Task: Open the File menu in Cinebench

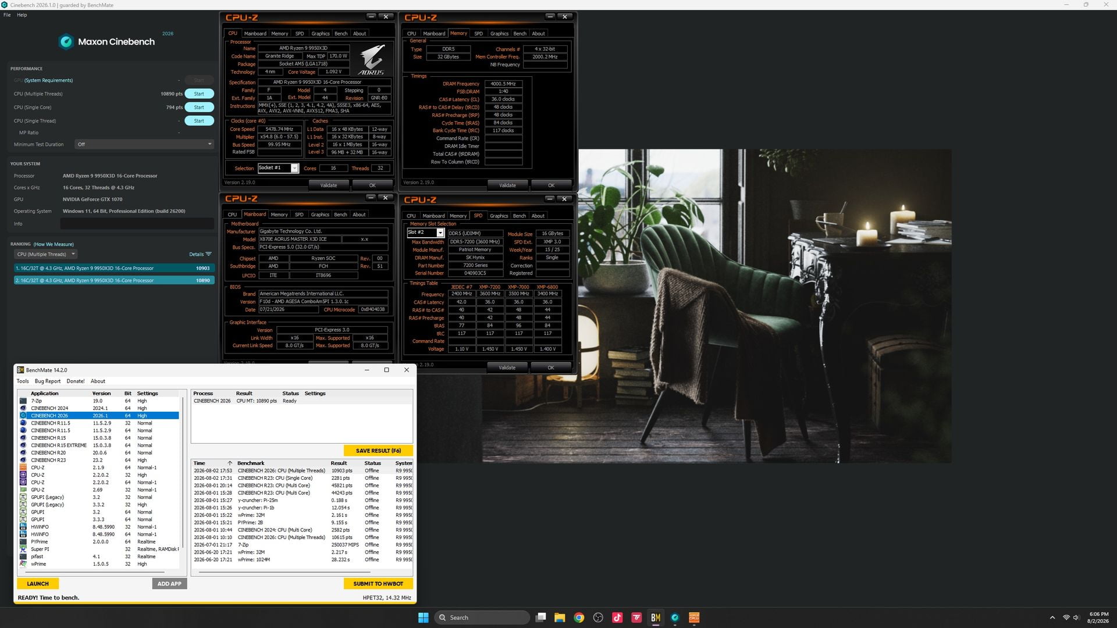Action: coord(7,15)
